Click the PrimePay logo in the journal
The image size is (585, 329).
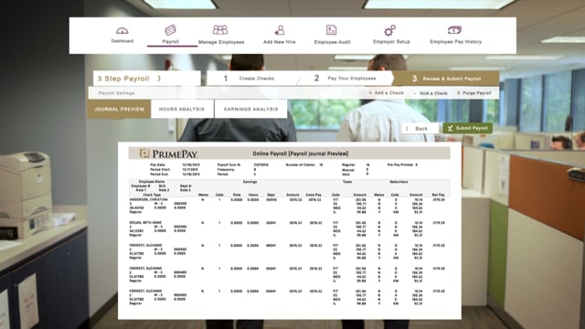pos(168,154)
